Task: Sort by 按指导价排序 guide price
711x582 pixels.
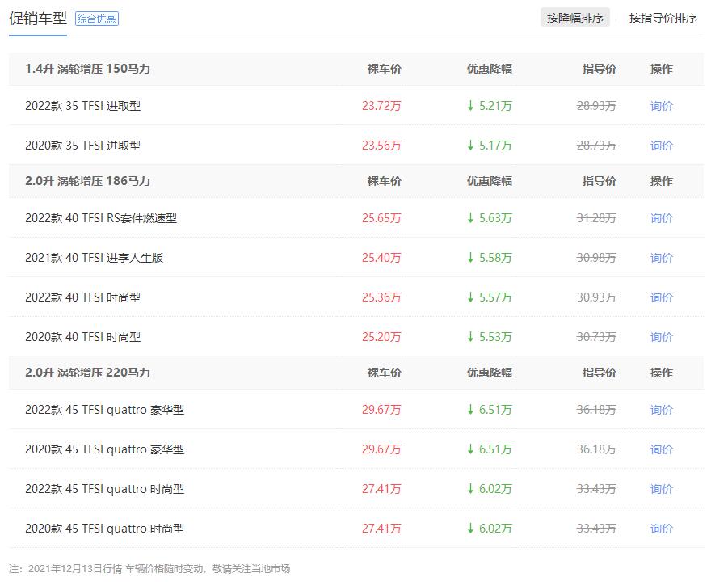Action: 663,18
